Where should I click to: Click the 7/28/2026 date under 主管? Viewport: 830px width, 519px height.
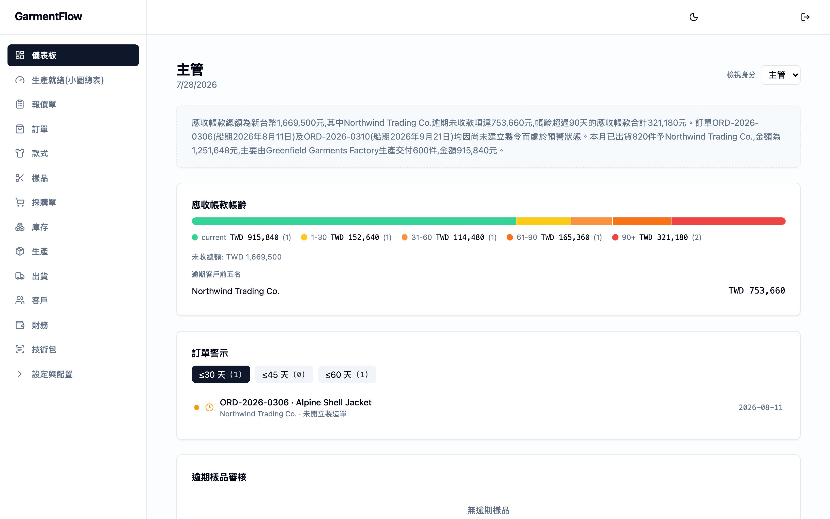(197, 85)
